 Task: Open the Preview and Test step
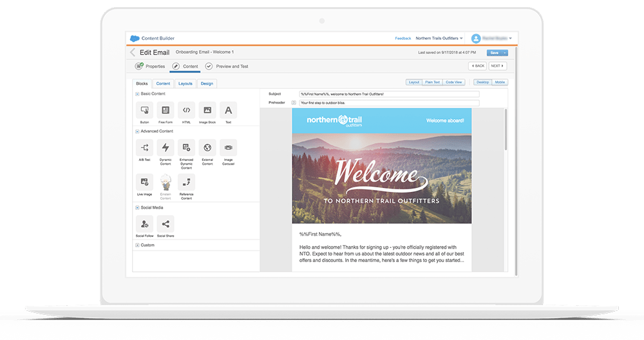tap(227, 66)
